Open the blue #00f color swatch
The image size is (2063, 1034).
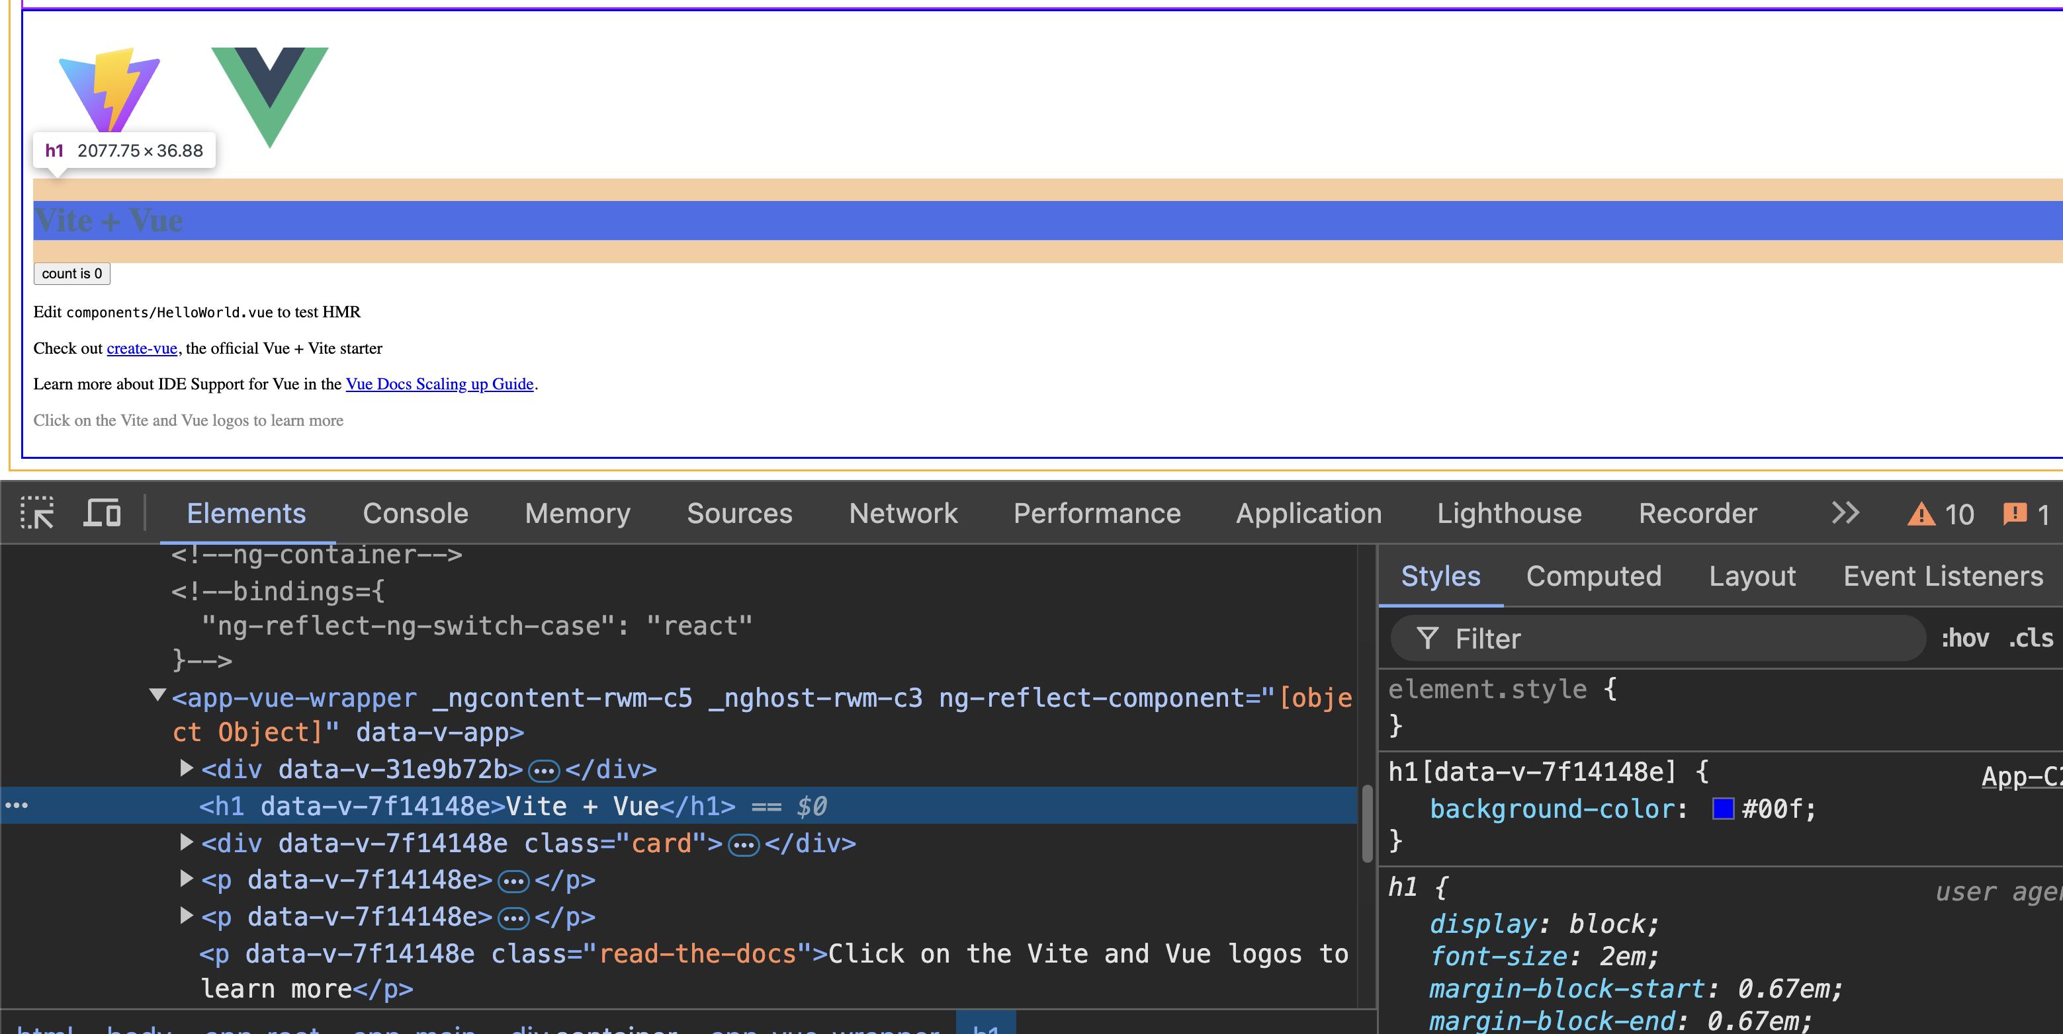(1722, 809)
